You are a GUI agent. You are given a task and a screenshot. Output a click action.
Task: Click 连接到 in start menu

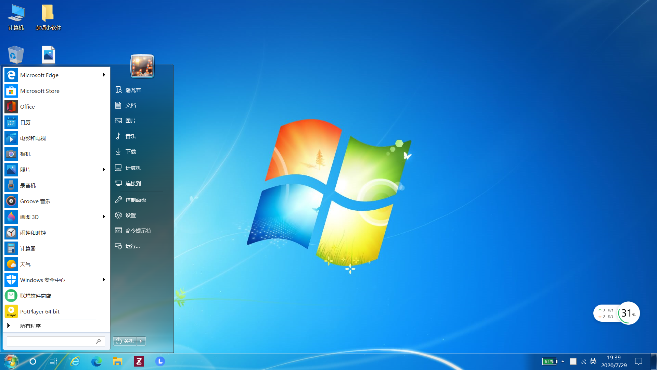pos(139,184)
